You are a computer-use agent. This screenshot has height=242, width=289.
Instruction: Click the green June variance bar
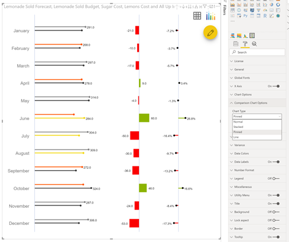point(144,118)
